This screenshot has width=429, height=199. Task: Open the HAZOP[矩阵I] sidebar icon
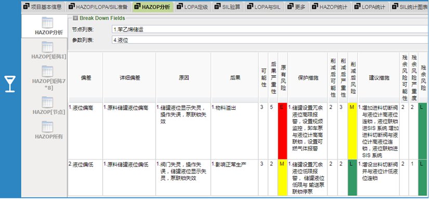[47, 47]
